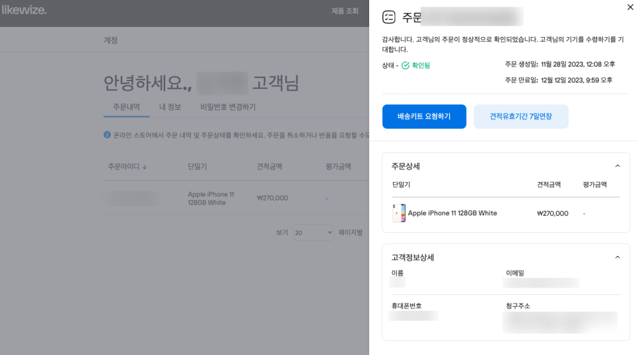
Task: Click 주문 생성일 date text
Action: 560,64
